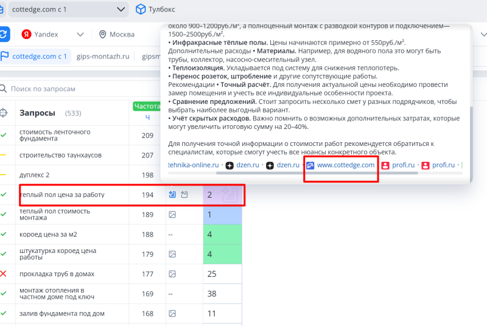Click frequency value 207
This screenshot has height=326, width=487.
[x=147, y=156]
